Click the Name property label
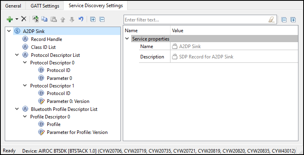 click(147, 46)
